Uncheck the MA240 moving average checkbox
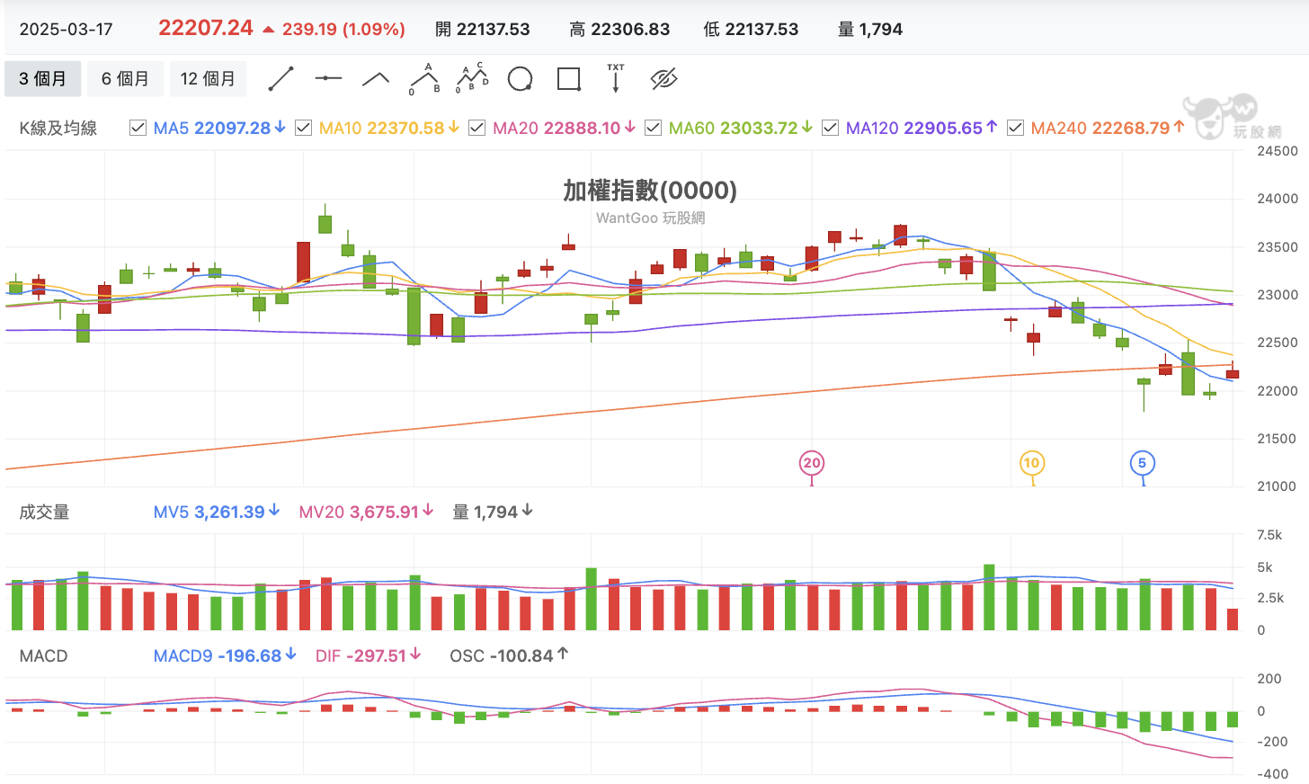This screenshot has height=784, width=1309. (1015, 128)
